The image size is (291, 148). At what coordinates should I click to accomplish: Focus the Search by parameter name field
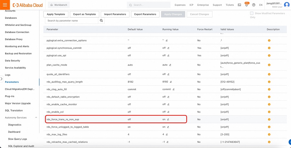(71, 21)
